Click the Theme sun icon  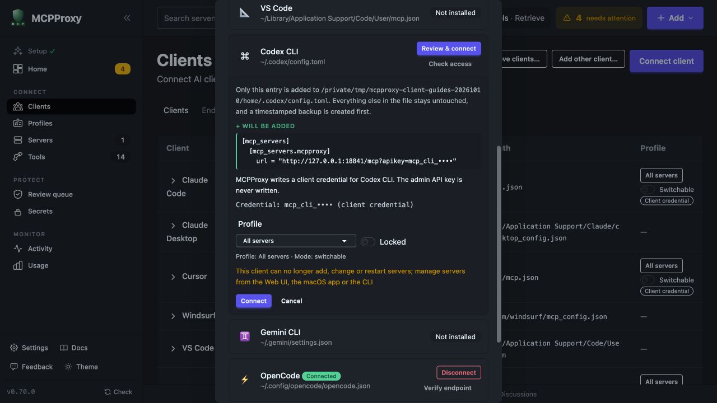[68, 367]
